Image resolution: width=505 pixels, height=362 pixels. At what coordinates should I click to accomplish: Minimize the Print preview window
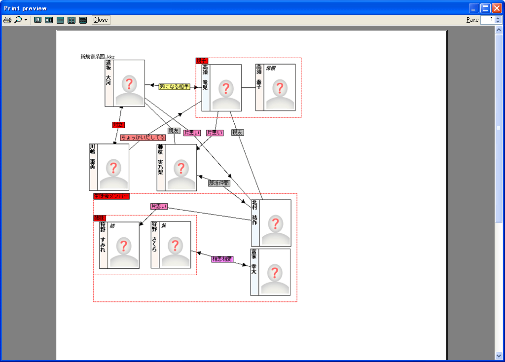474,8
